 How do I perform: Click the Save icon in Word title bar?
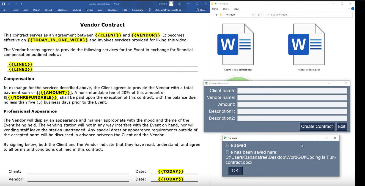(3, 4)
